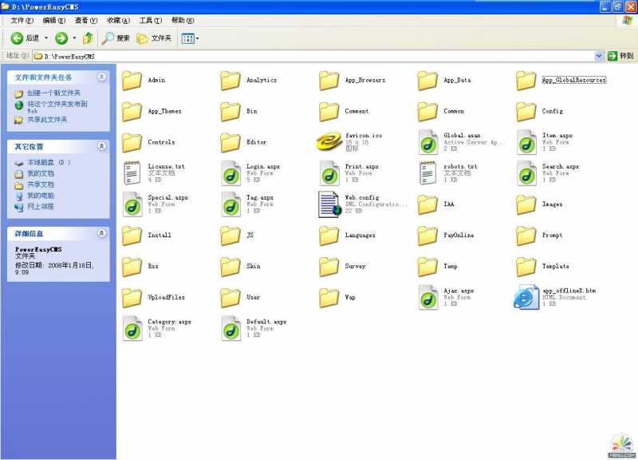
Task: Select the Default.aspx web form
Action: point(230,328)
